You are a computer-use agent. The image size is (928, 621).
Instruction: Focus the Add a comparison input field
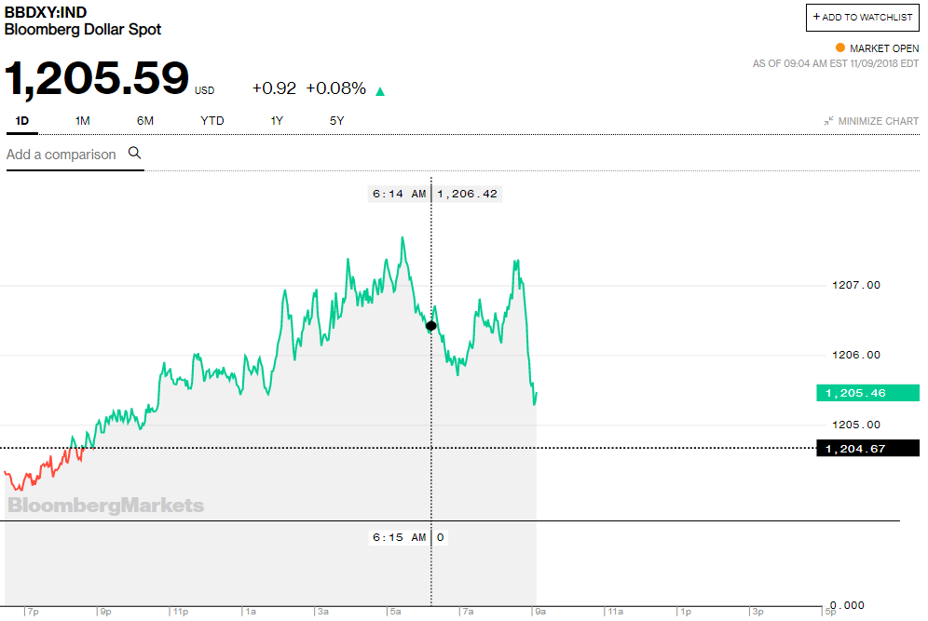(x=61, y=155)
